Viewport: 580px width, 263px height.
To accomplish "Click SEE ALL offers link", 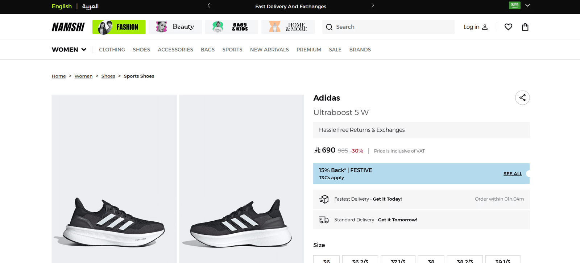I will pos(513,174).
